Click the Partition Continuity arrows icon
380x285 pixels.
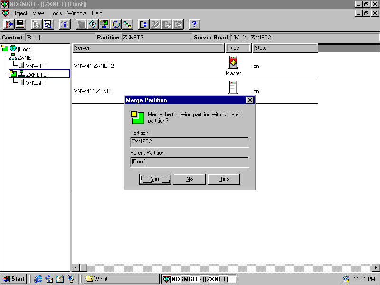click(x=115, y=25)
